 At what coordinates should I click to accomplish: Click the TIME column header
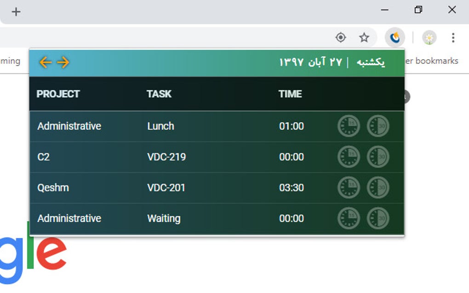pos(290,94)
